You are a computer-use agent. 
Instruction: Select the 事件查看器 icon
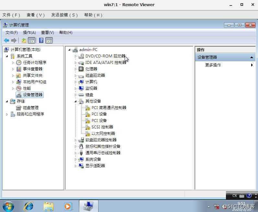pos(19,69)
